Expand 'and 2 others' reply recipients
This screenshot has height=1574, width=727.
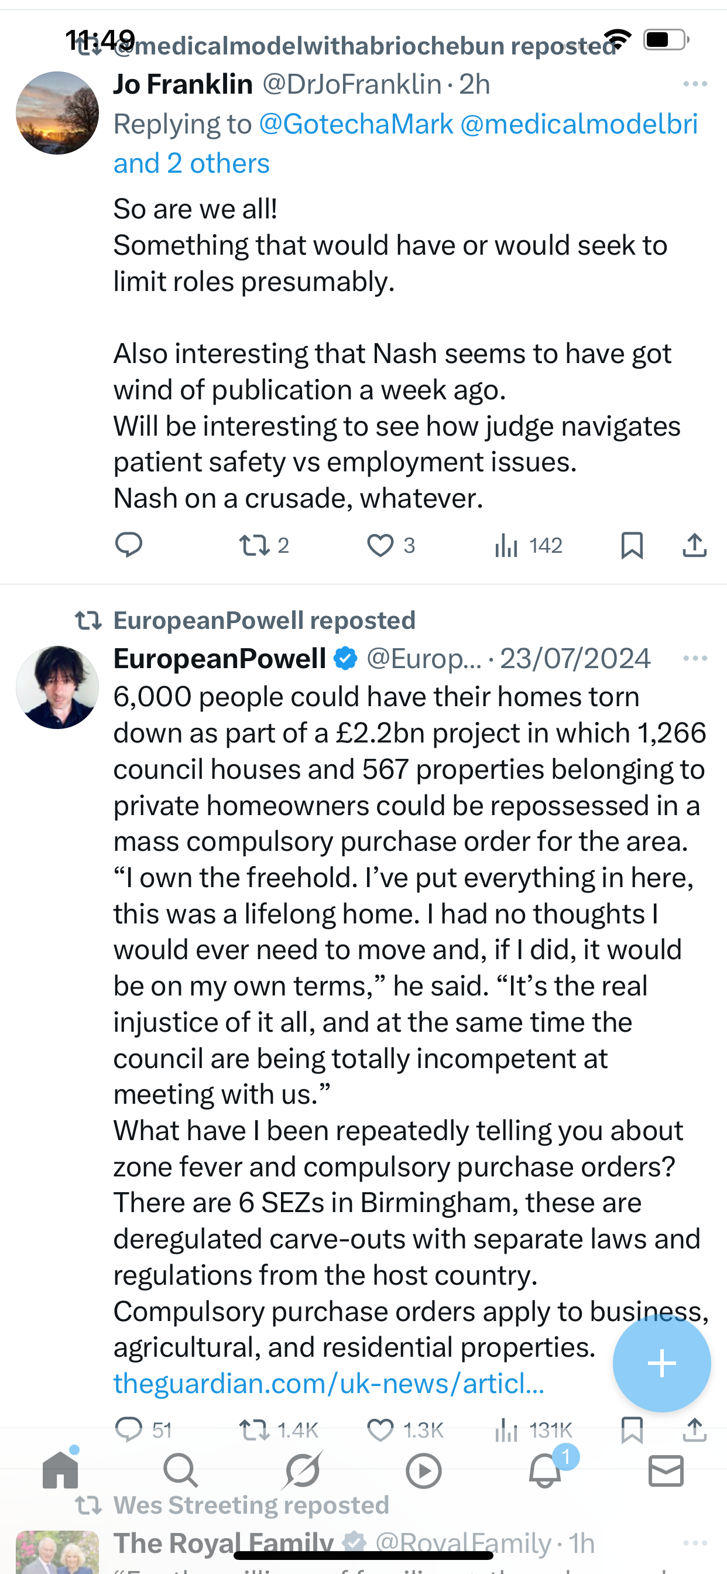191,163
